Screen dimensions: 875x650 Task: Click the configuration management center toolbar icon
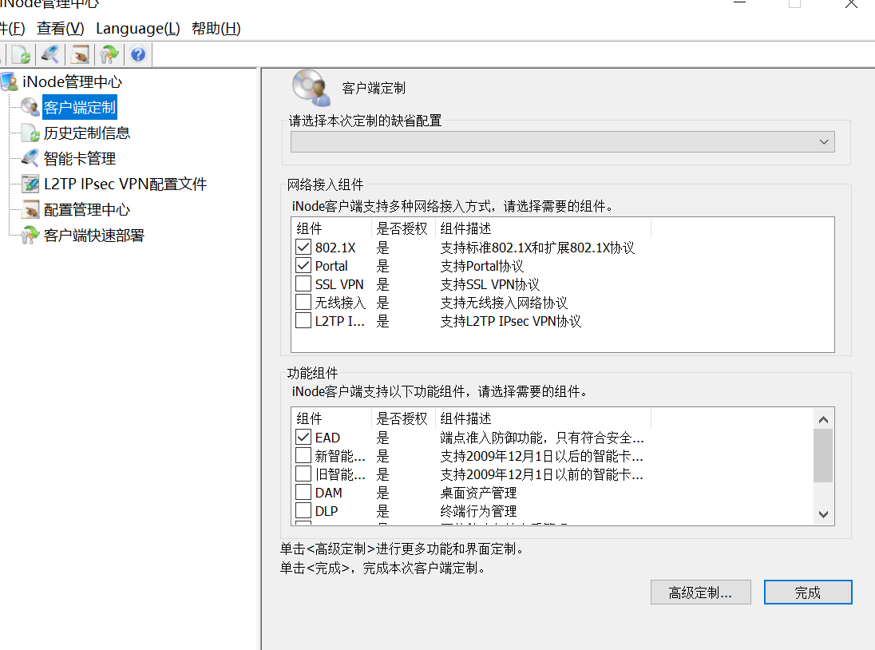tap(80, 54)
